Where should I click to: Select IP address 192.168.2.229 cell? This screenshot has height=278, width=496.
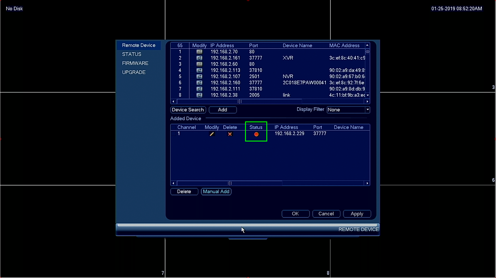[x=289, y=134]
